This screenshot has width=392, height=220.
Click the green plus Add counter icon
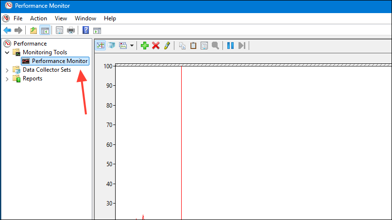click(x=144, y=46)
